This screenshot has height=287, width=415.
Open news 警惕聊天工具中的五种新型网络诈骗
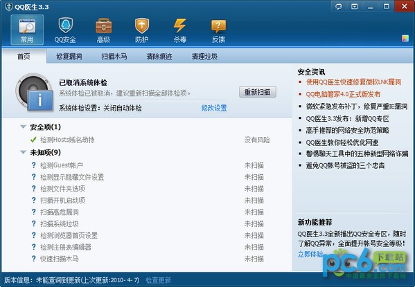pyautogui.click(x=357, y=154)
